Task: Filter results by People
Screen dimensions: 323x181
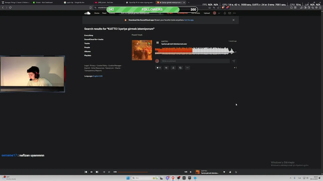Action: point(87,48)
